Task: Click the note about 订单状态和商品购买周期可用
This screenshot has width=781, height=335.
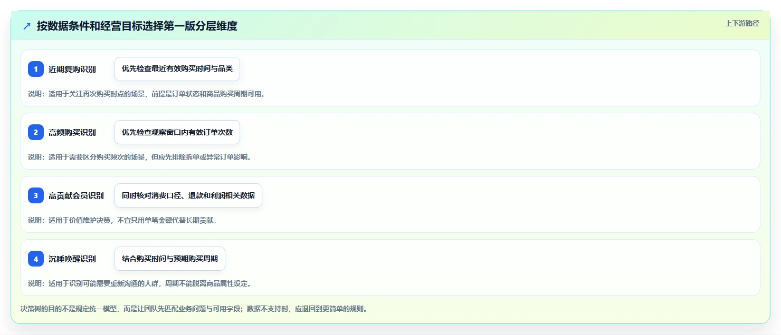Action: (146, 94)
